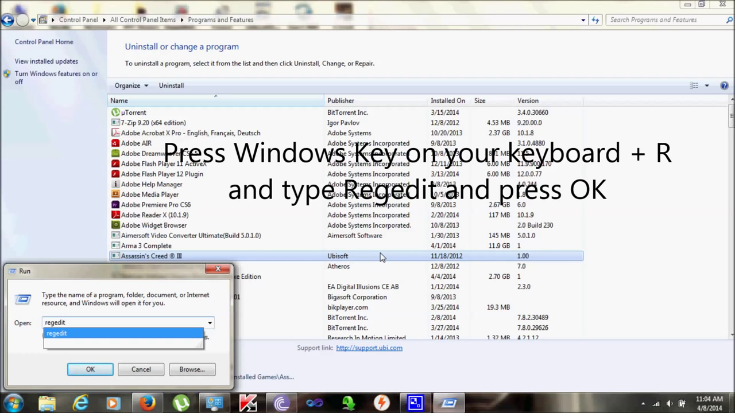Click Programs and Features breadcrumb

click(x=220, y=20)
